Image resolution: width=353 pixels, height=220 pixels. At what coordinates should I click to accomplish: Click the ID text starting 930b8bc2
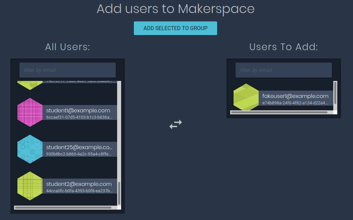(x=79, y=154)
